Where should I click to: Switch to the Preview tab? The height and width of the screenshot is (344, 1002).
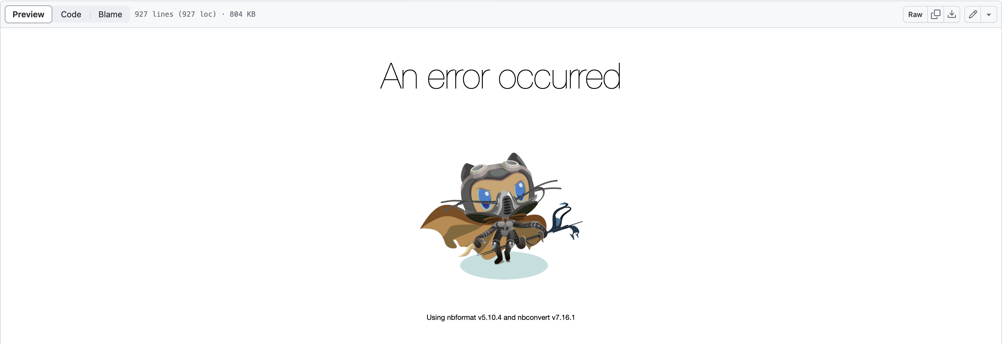coord(28,14)
